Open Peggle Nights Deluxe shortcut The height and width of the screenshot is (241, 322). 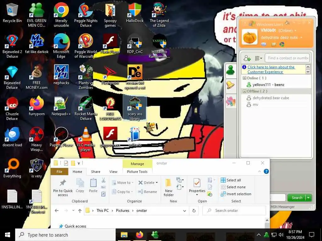pos(86,15)
